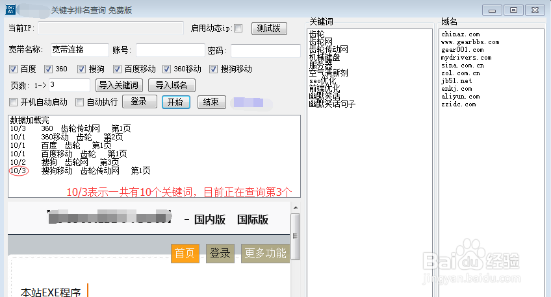Select domain sina.com.cn in domain list
The width and height of the screenshot is (551, 297).
point(463,65)
